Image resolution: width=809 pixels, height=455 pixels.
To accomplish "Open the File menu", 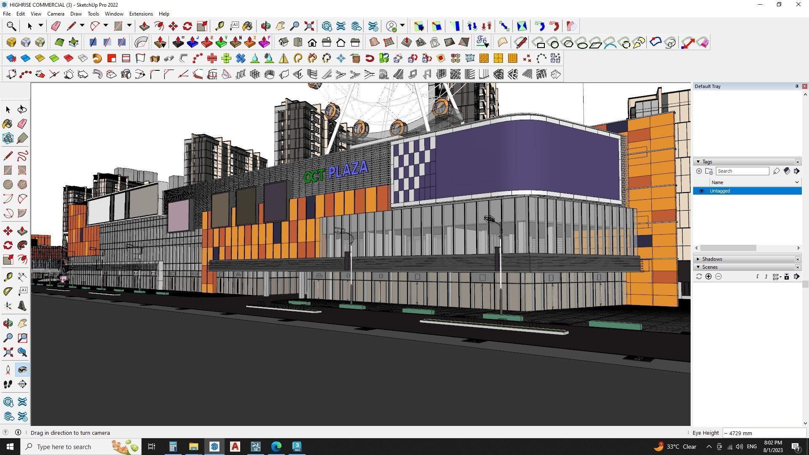I will [x=7, y=14].
